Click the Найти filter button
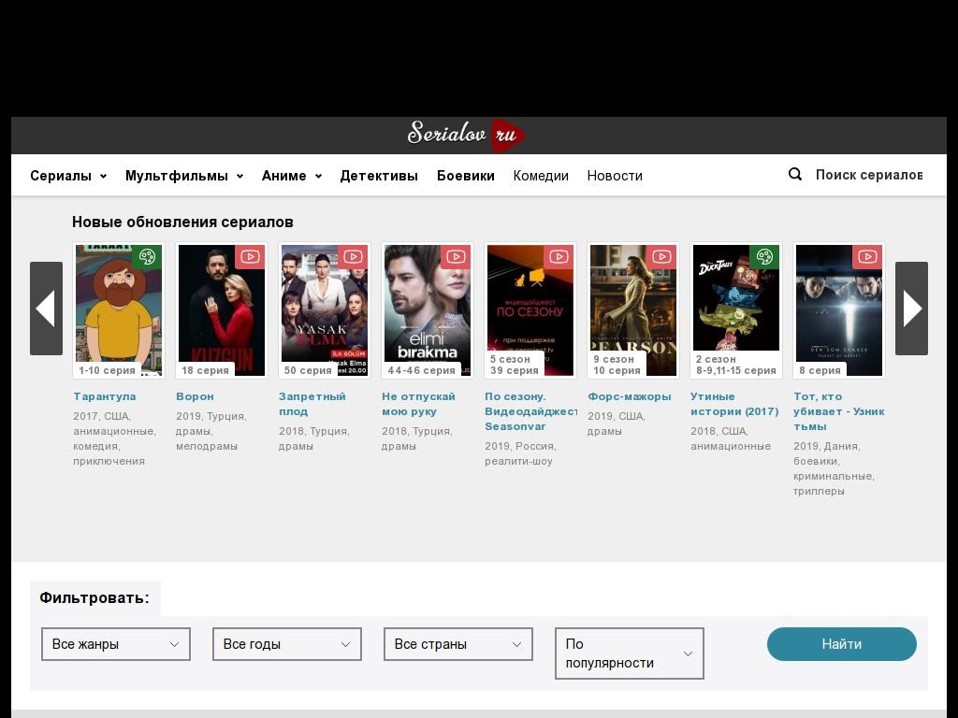The height and width of the screenshot is (718, 958). (841, 644)
